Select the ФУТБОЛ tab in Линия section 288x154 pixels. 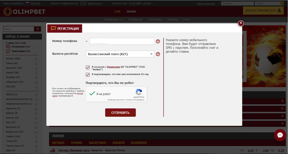(58, 143)
